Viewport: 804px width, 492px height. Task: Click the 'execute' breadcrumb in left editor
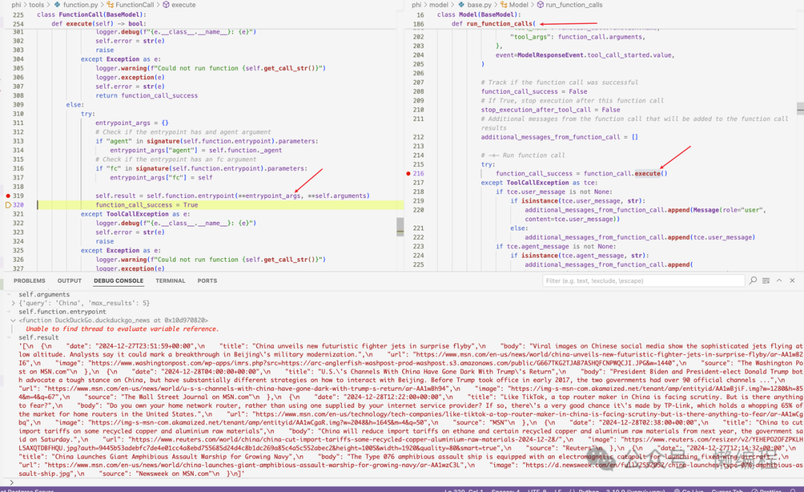tap(183, 4)
